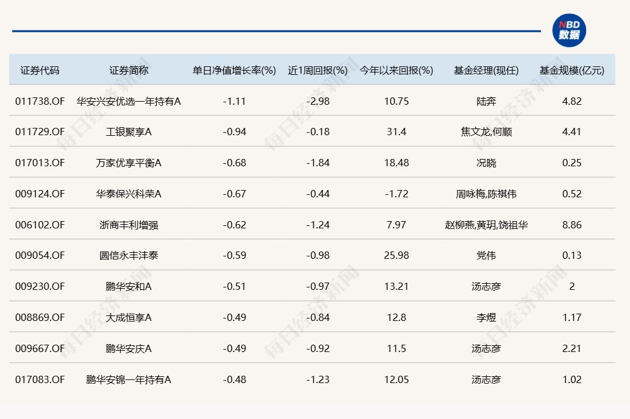Click fund size 0.52
The height and width of the screenshot is (419, 630).
coord(571,194)
